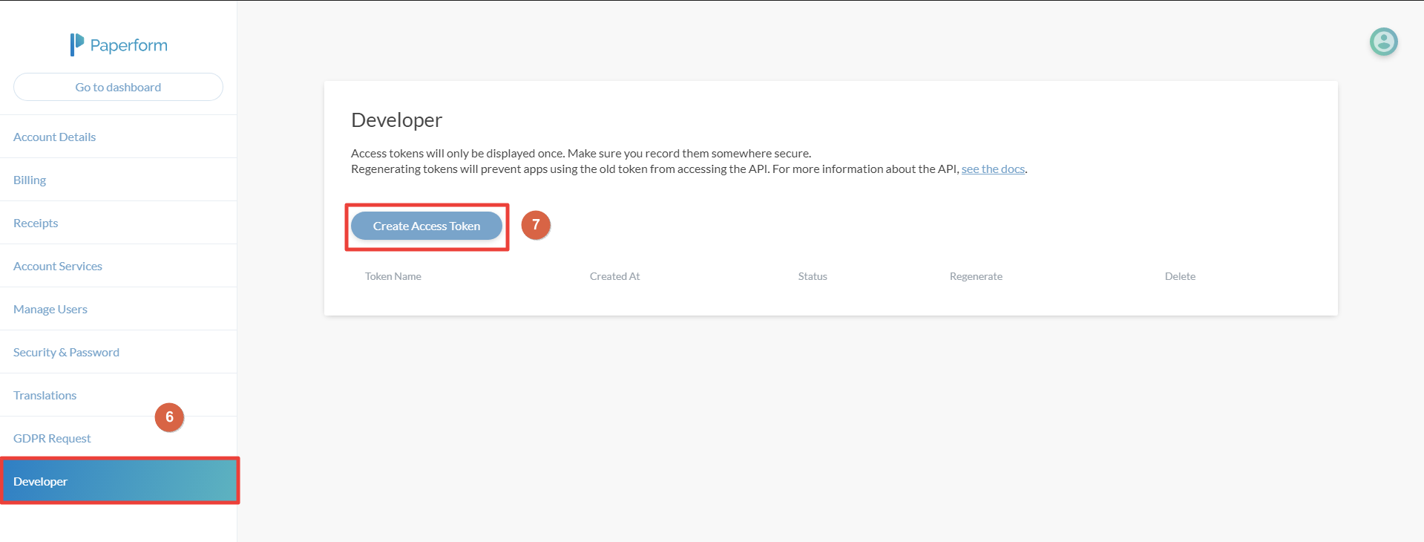Image resolution: width=1424 pixels, height=542 pixels.
Task: Select the Developer sidebar item
Action: (x=119, y=481)
